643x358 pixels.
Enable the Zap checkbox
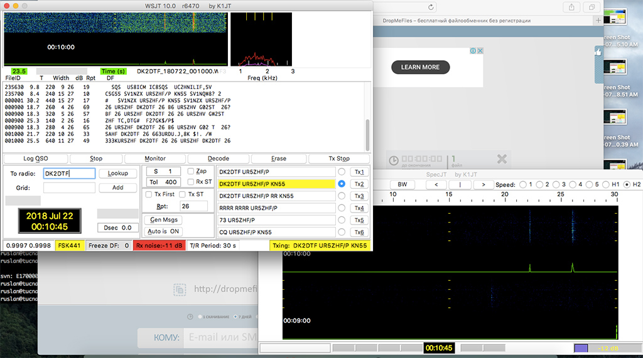[191, 171]
